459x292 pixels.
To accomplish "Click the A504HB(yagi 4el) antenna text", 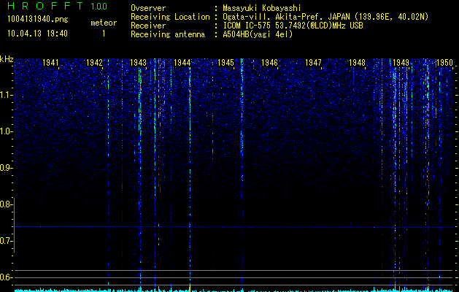I will tap(258, 34).
